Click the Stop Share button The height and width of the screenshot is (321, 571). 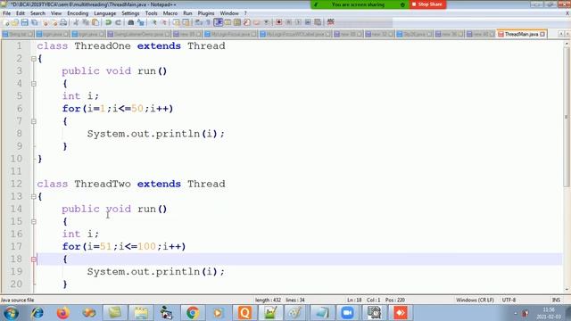[427, 4]
